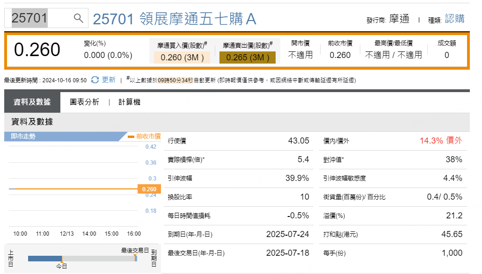Click the orange 0.260 price marker on chart
Screen dimensions: 482x274
[149, 189]
